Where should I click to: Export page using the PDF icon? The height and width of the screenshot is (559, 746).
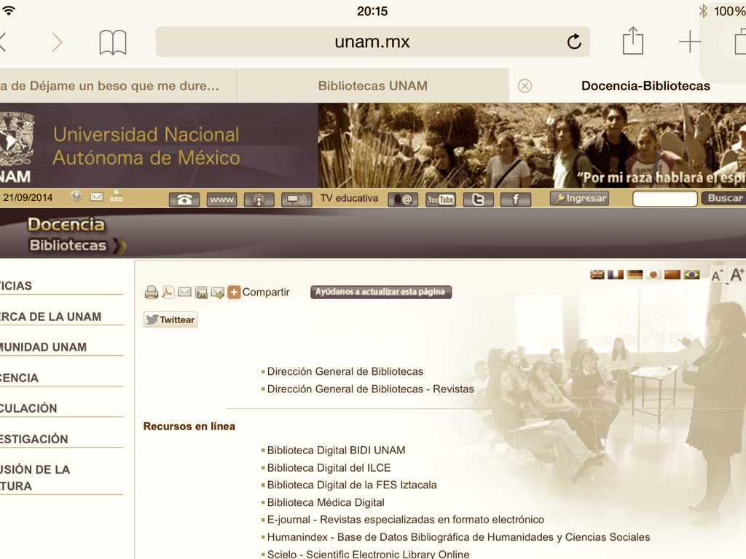pyautogui.click(x=168, y=293)
